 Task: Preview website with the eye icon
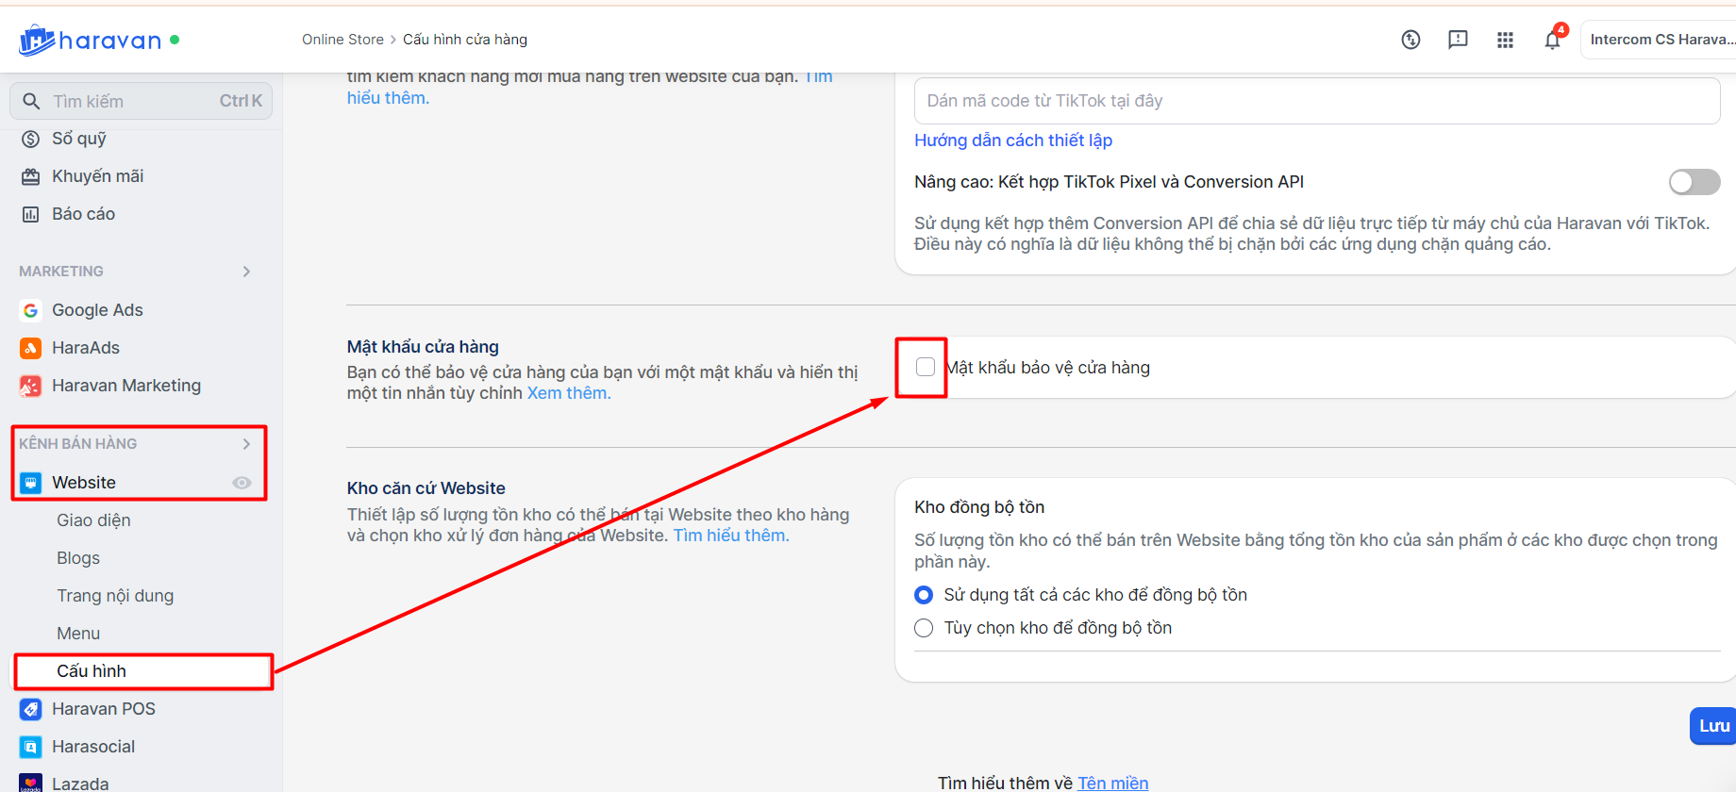click(x=242, y=483)
